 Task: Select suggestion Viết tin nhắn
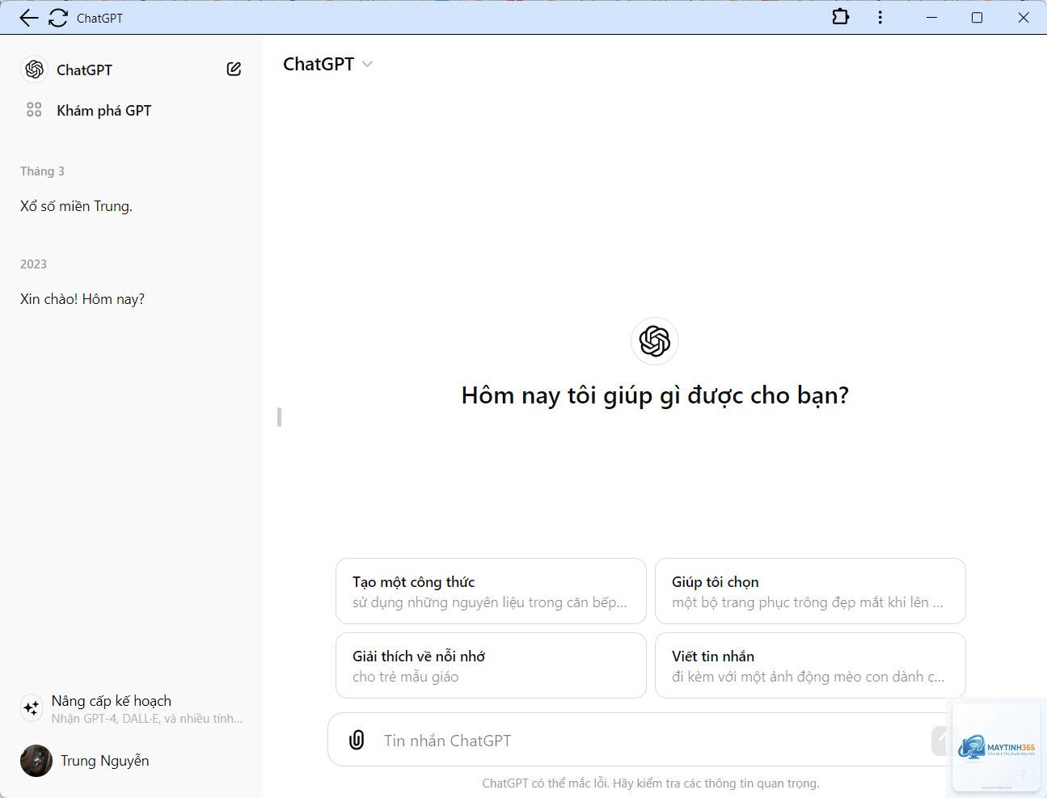[x=810, y=665]
